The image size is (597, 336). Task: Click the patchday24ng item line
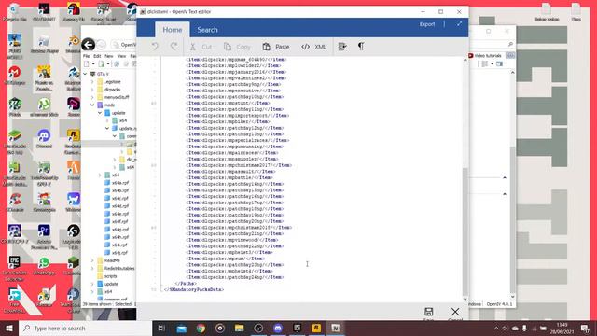coord(234,277)
